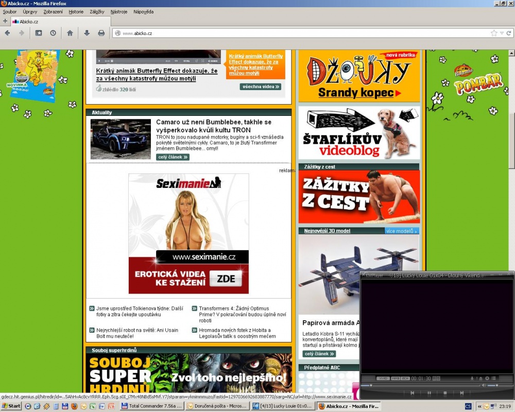Reload the page with the refresh icon

pos(509,33)
